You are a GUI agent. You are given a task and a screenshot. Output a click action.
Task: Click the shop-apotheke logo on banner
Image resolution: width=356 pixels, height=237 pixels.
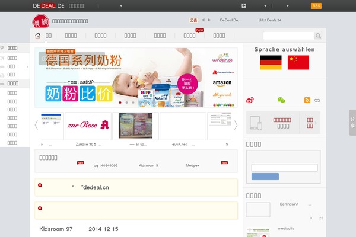coord(223,72)
